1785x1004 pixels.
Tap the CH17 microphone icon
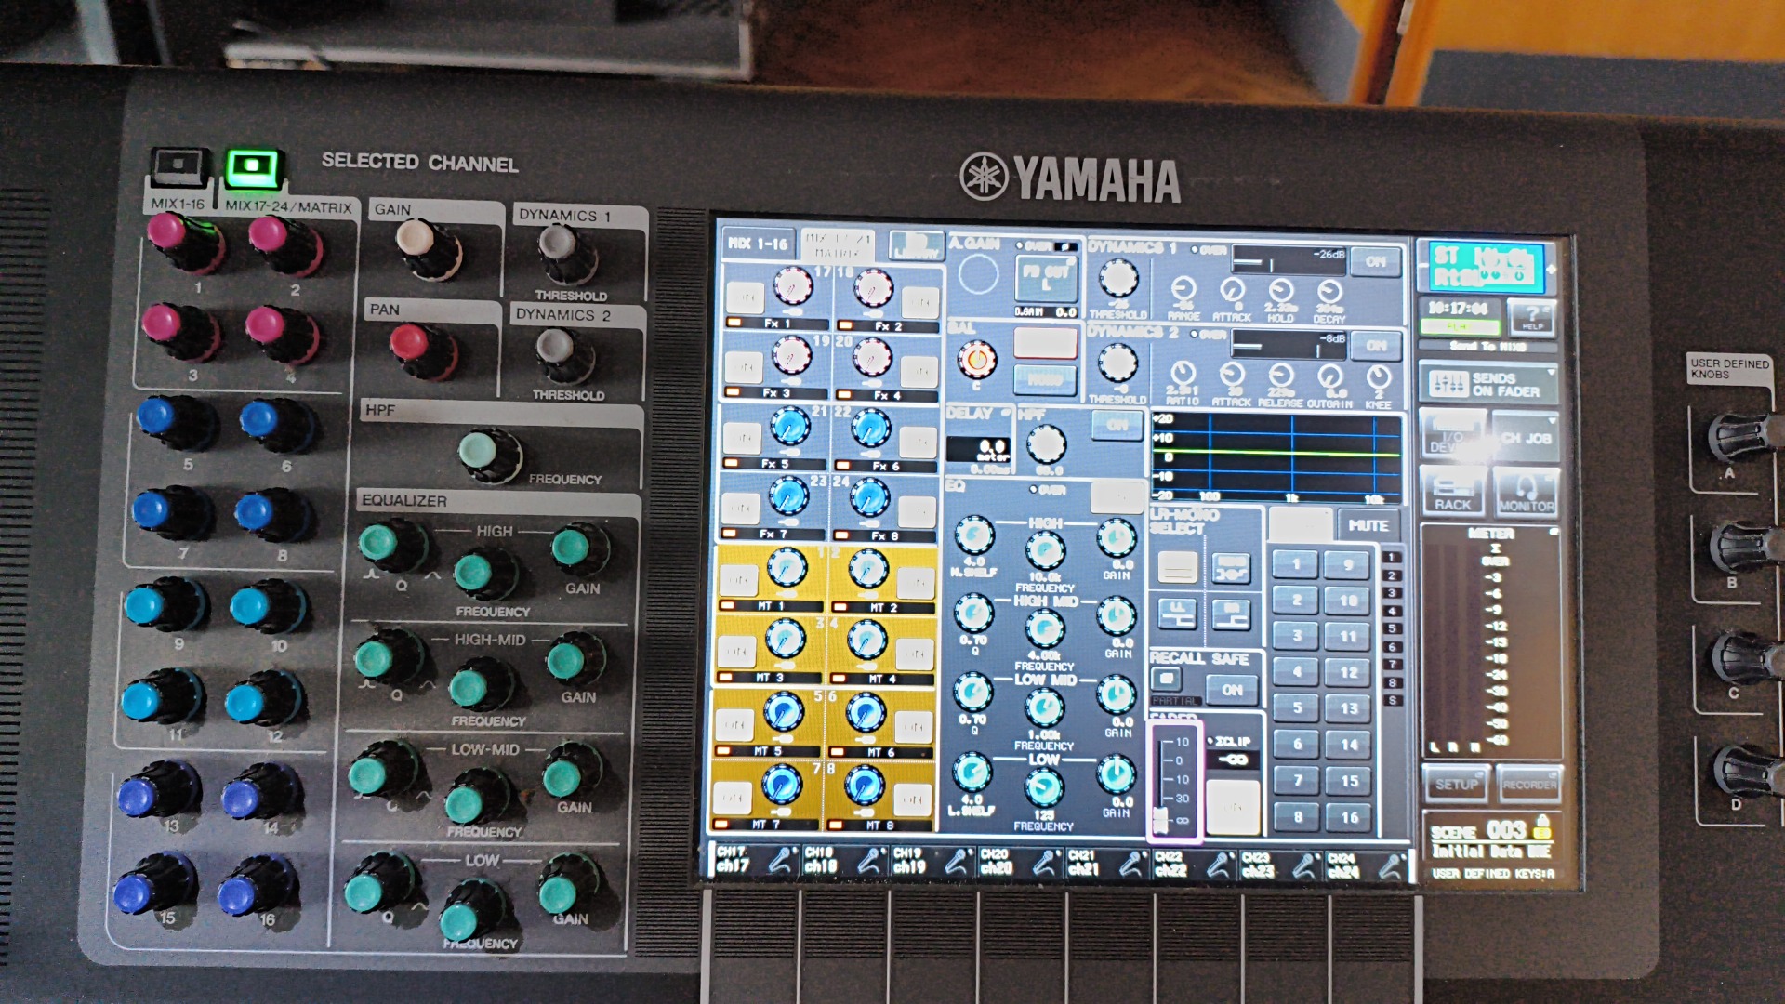click(779, 862)
